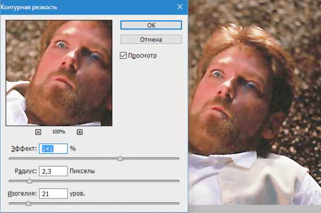This screenshot has width=321, height=213.
Task: Focus the Радиус pixels field
Action: [x=53, y=171]
